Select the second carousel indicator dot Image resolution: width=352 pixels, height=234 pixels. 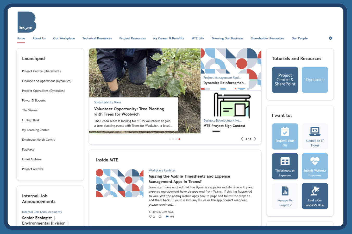pyautogui.click(x=173, y=139)
